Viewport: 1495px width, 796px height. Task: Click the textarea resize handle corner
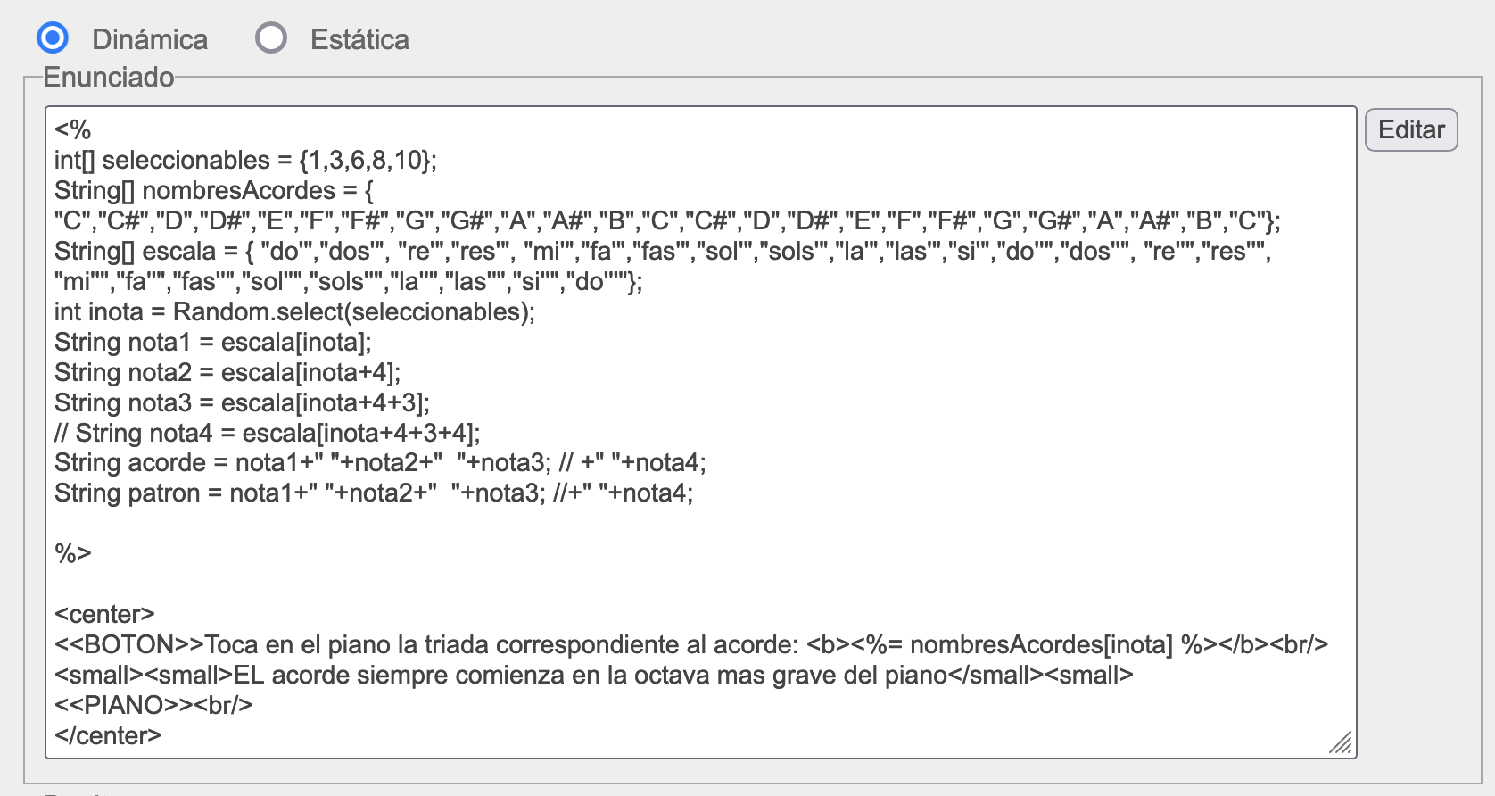point(1341,742)
